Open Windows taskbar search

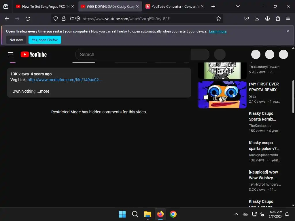[x=135, y=214]
